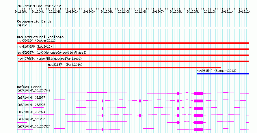The image size is (257, 133).
Task: Click the 201211k ruler label
Action: tap(227, 12)
